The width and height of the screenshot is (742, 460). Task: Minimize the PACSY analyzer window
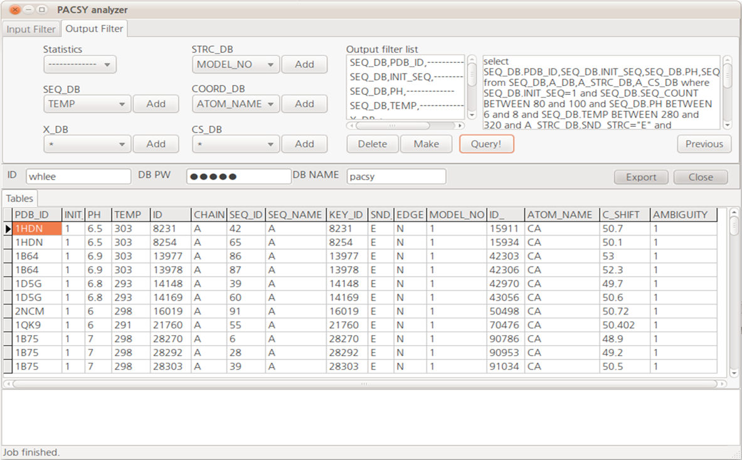pos(28,9)
